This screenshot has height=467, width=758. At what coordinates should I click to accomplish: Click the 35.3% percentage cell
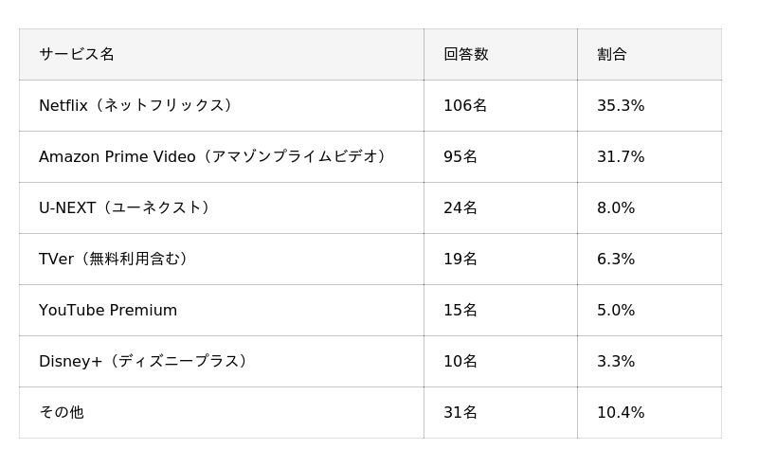pos(621,106)
